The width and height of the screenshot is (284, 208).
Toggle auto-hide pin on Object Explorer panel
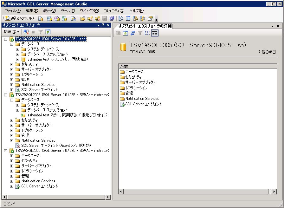[x=103, y=25]
